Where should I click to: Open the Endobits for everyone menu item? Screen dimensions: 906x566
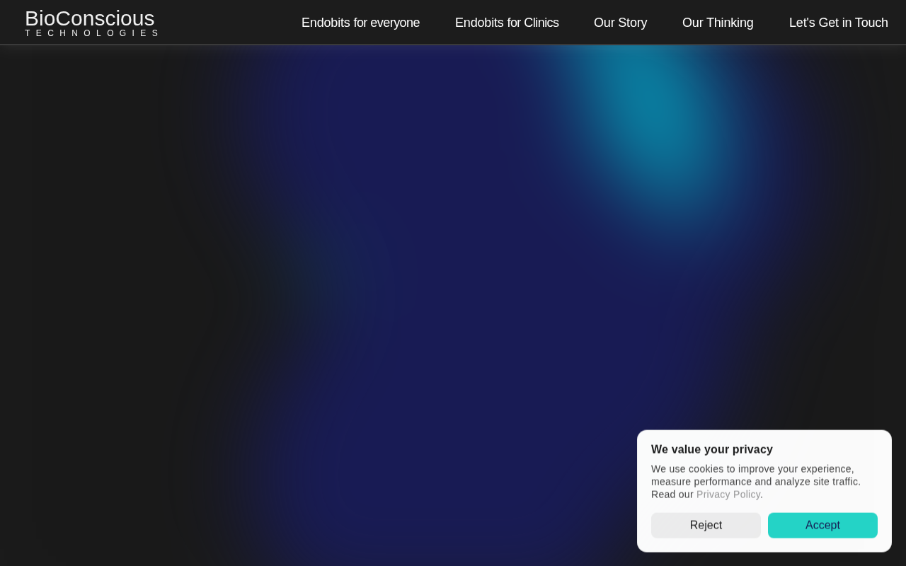pyautogui.click(x=360, y=23)
